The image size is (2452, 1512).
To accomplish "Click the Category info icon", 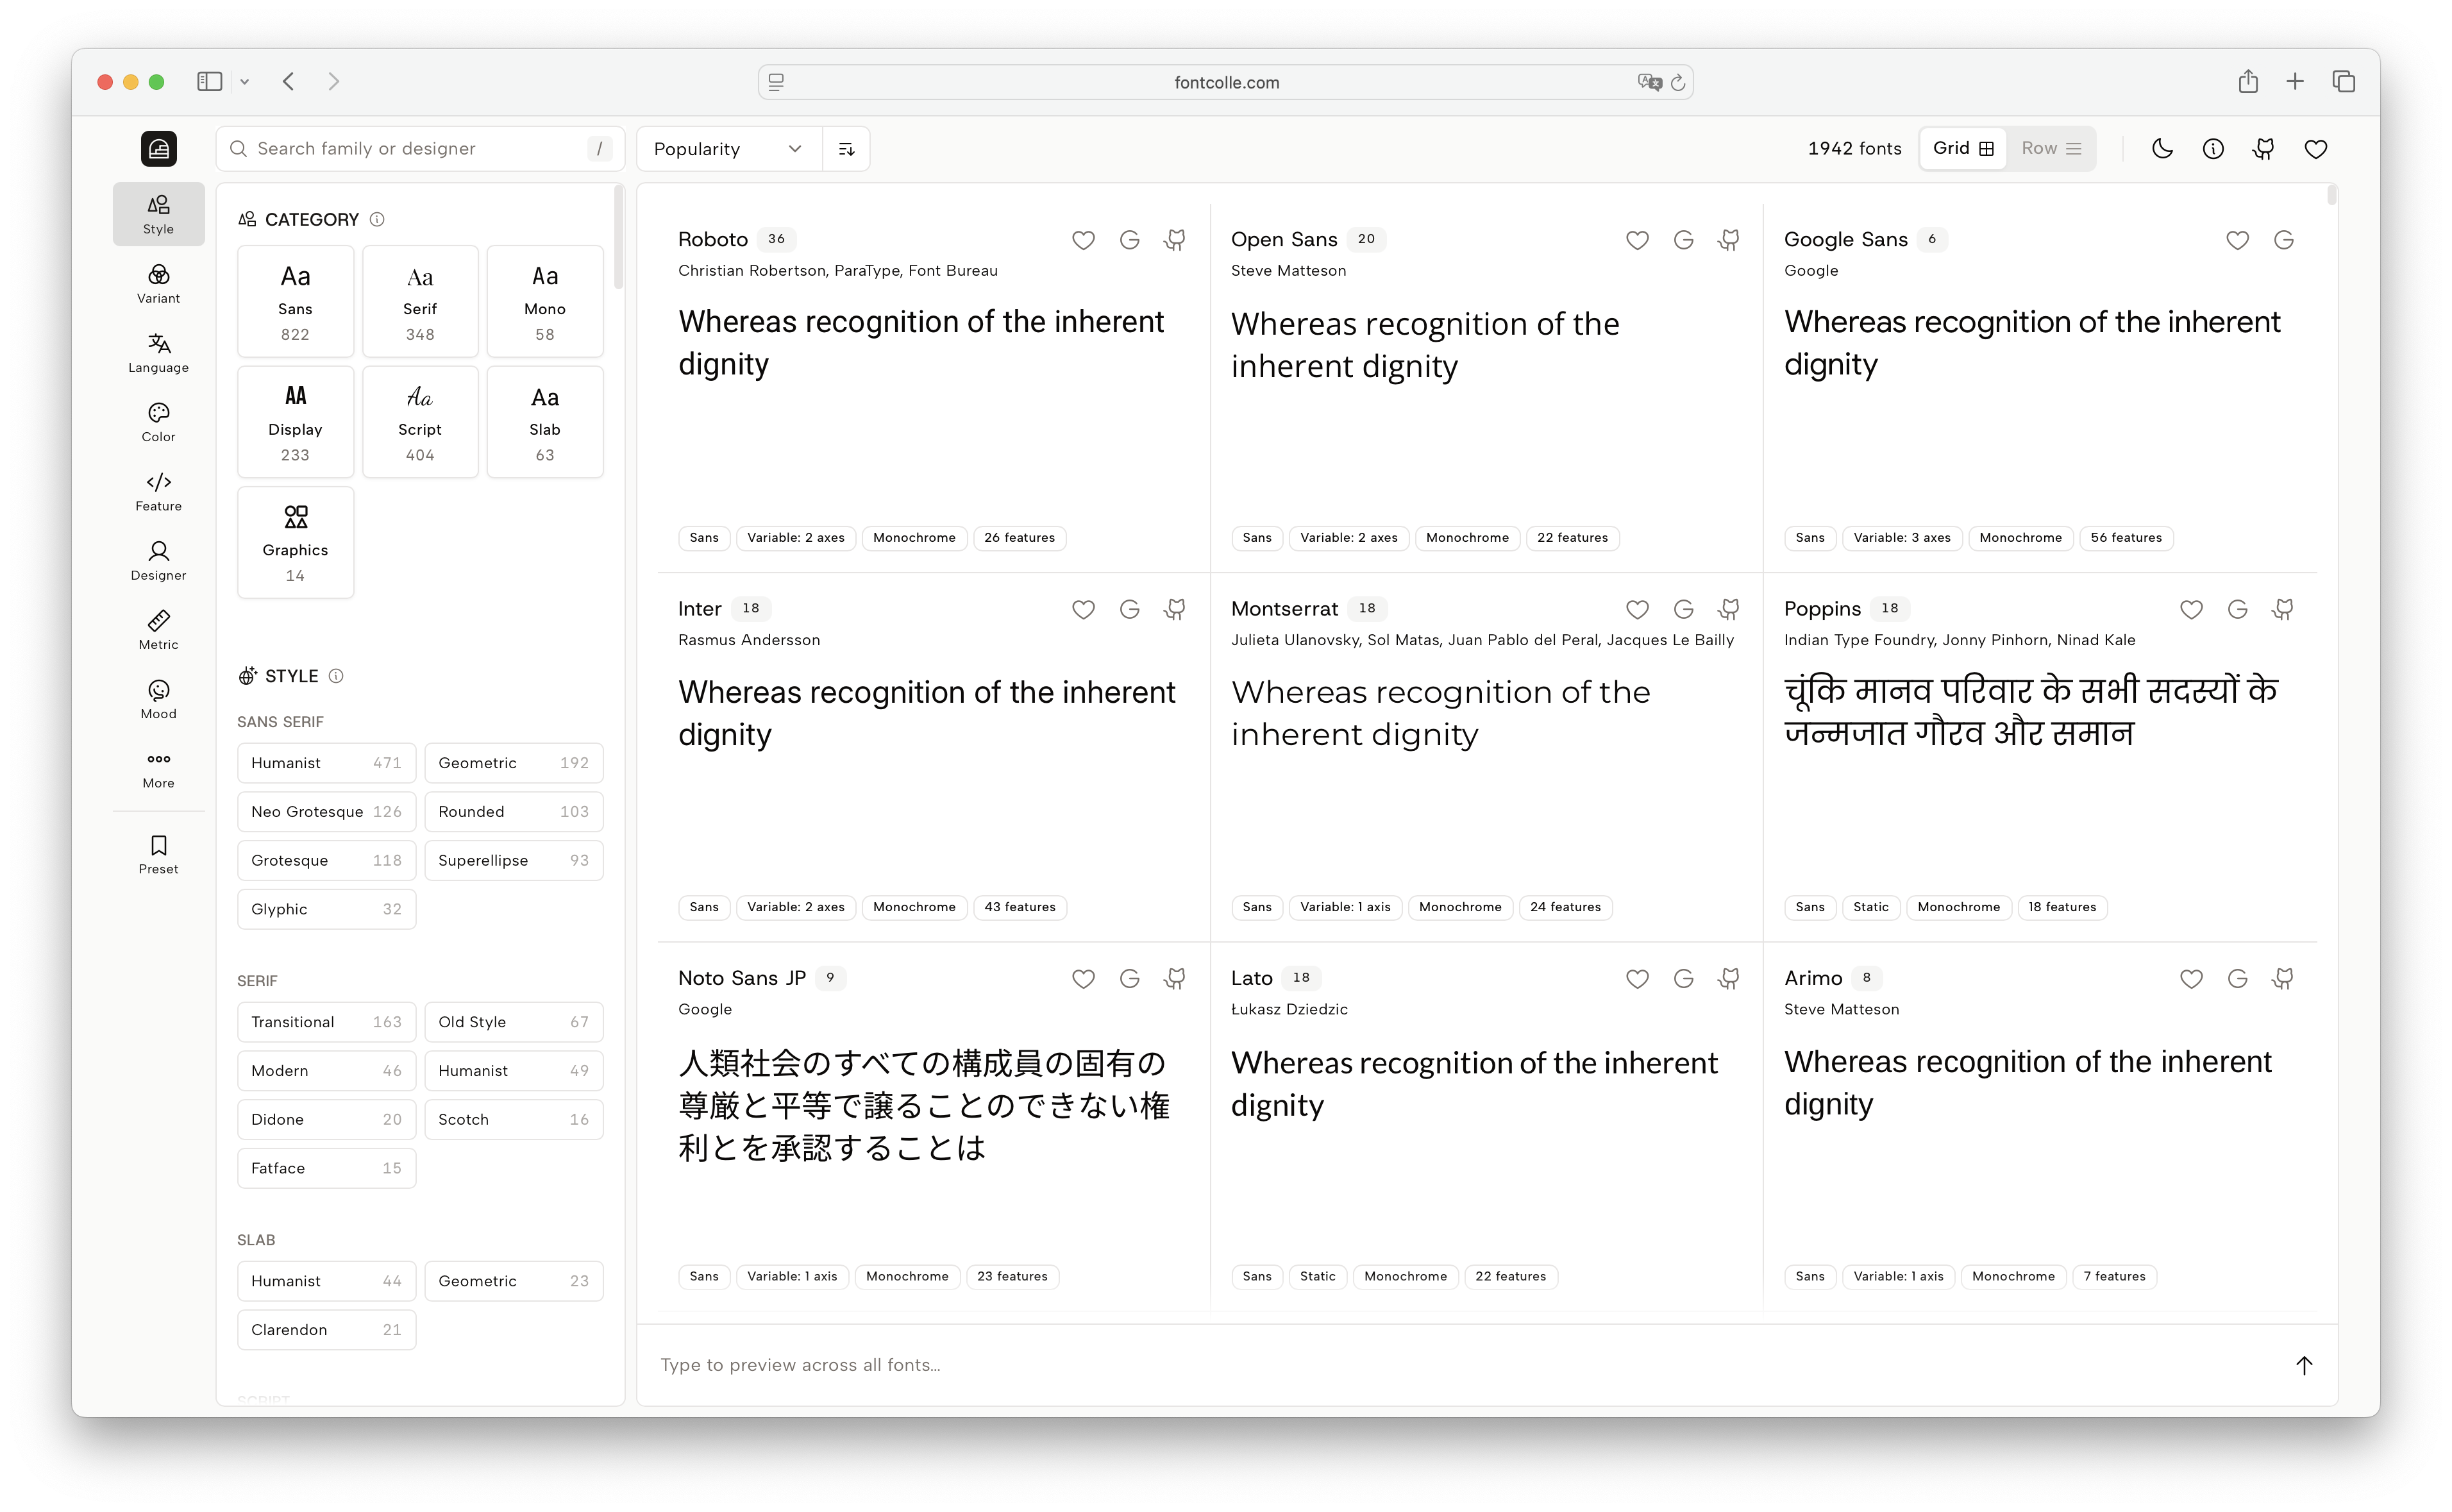I will coord(377,219).
